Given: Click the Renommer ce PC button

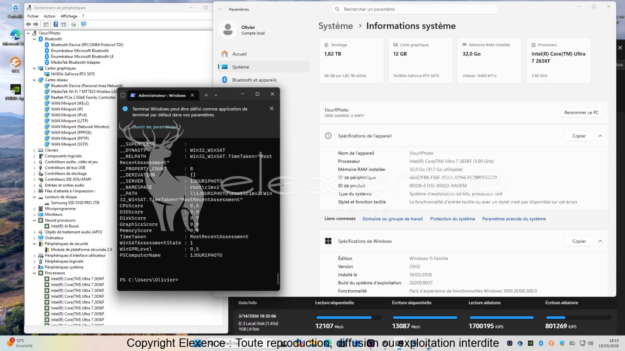Looking at the screenshot, I should click(581, 112).
